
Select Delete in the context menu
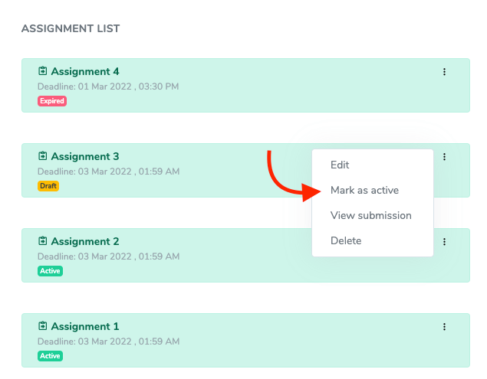click(345, 240)
